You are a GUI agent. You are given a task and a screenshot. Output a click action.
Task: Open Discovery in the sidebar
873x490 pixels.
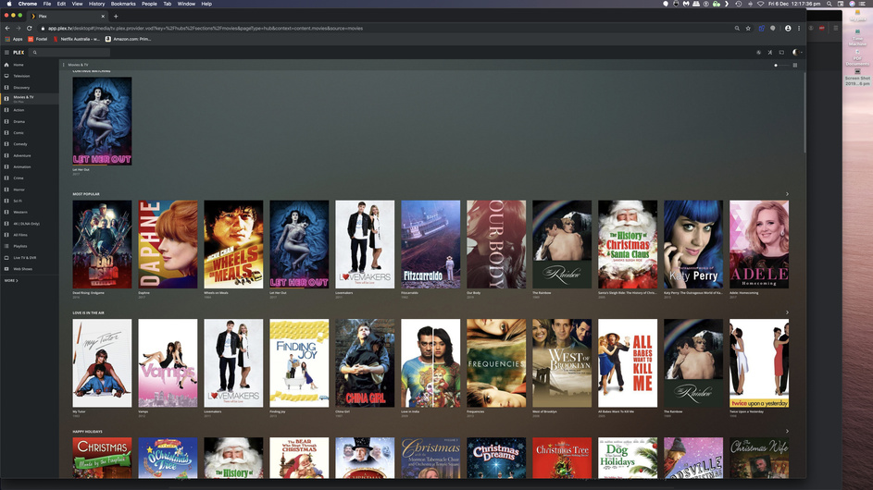tap(29, 87)
